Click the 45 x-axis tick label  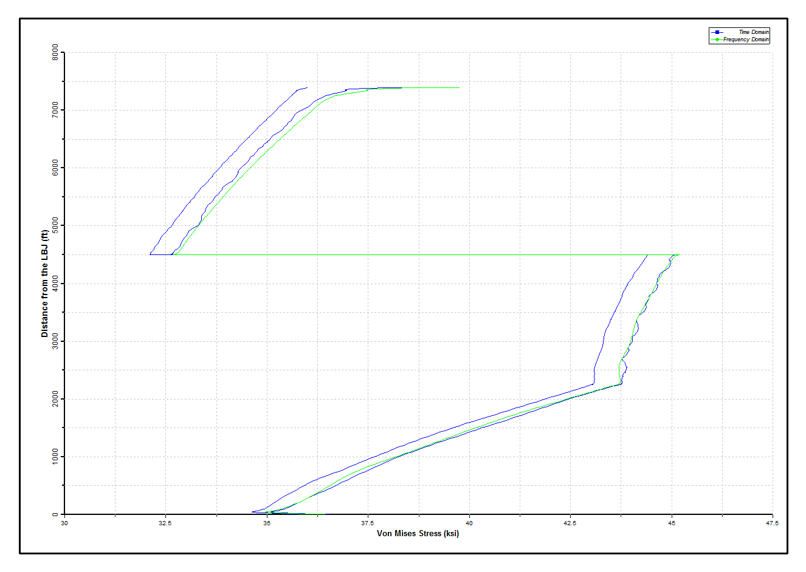pos(672,523)
